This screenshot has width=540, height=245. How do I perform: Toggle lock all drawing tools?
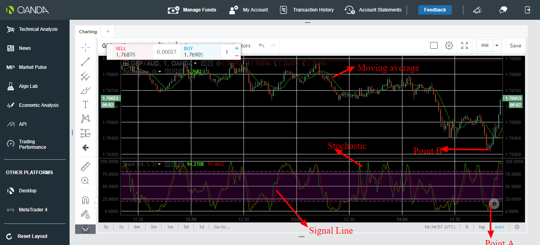[x=85, y=228]
